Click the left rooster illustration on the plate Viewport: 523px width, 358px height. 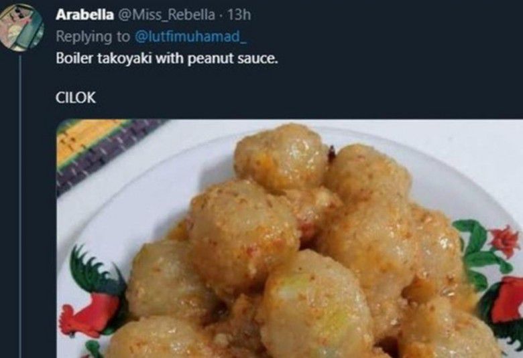pyautogui.click(x=91, y=301)
